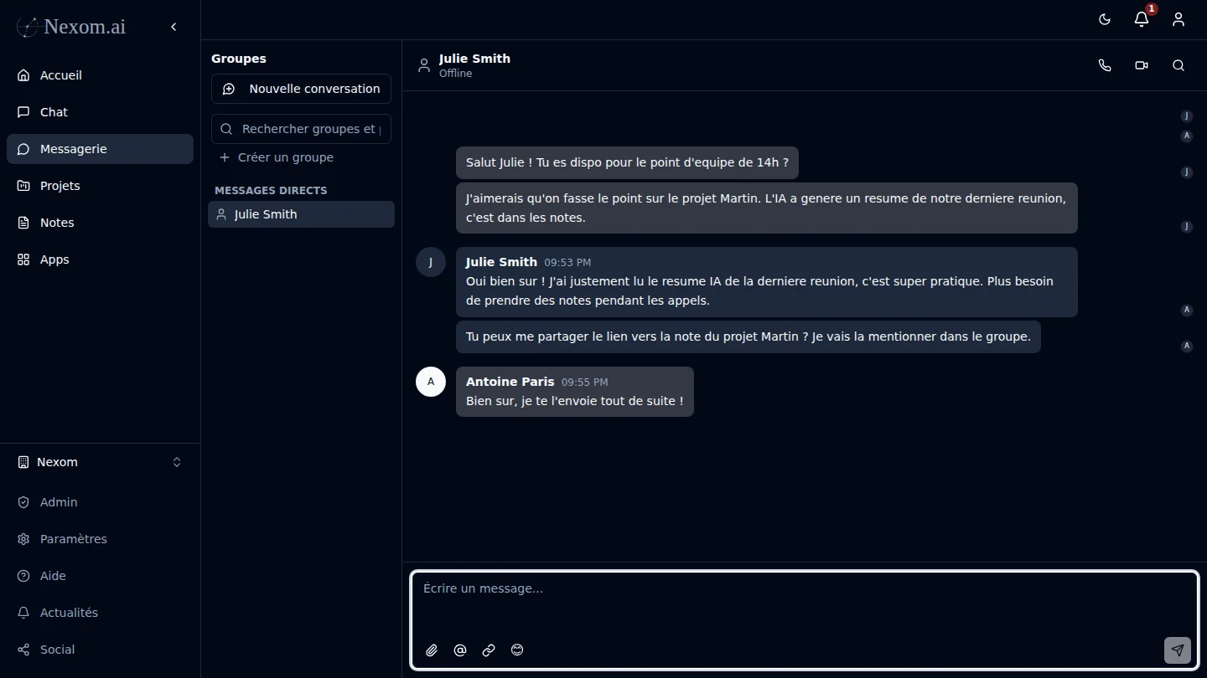Image resolution: width=1207 pixels, height=678 pixels.
Task: Open the user profile icon
Action: (1178, 19)
